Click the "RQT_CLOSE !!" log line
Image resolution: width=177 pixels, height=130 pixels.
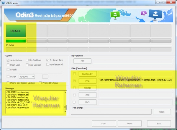pyautogui.click(x=19, y=103)
